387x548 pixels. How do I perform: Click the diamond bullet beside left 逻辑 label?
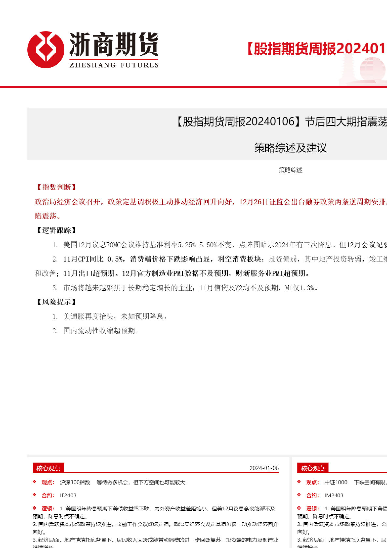point(34,508)
